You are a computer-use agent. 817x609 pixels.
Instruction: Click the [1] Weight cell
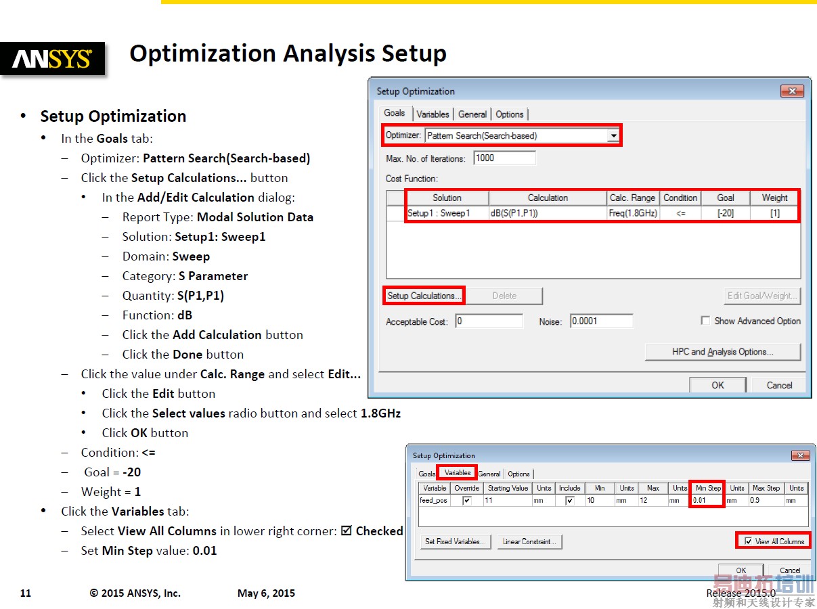(x=775, y=213)
